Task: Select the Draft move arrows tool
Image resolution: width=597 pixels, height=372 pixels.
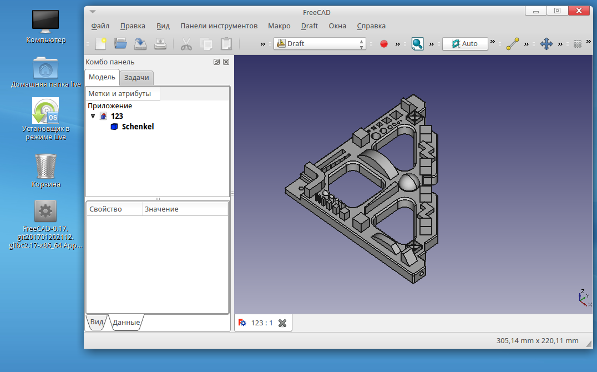Action: [547, 44]
